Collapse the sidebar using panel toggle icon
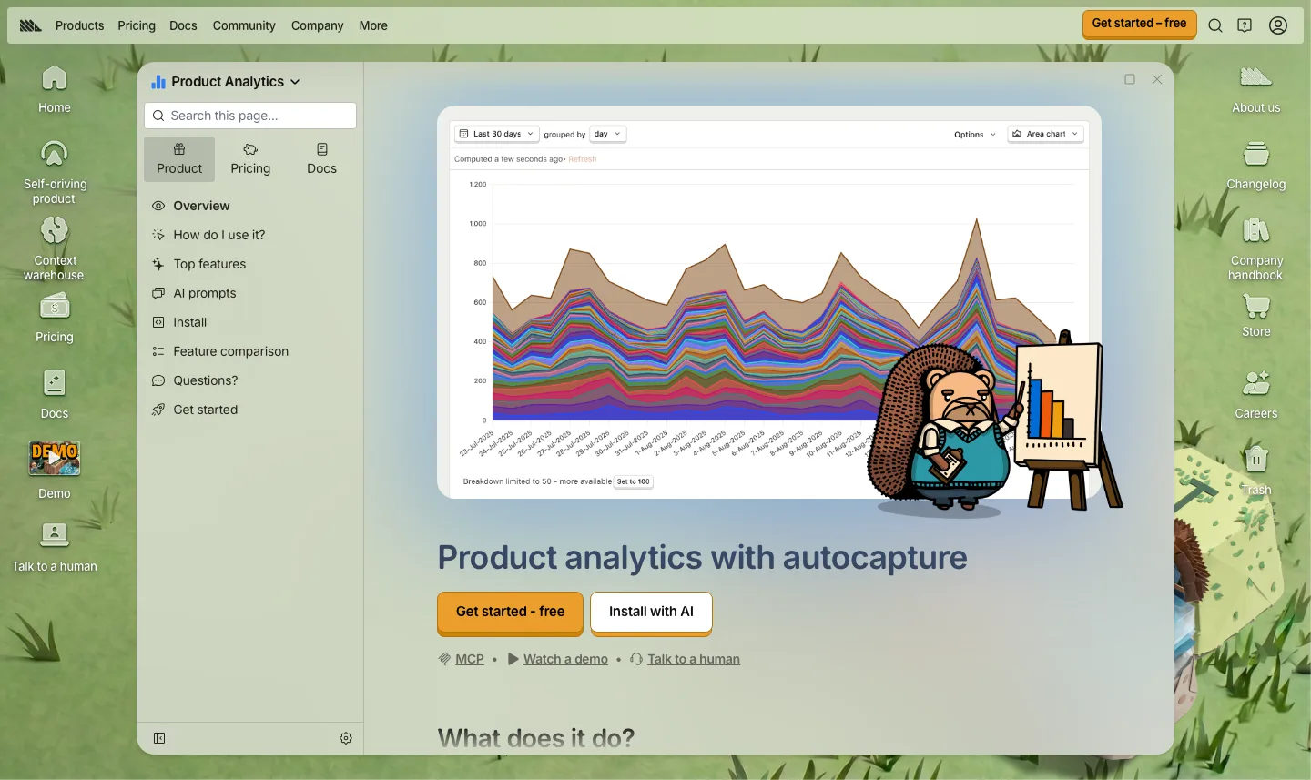Viewport: 1311px width, 780px height. (159, 738)
